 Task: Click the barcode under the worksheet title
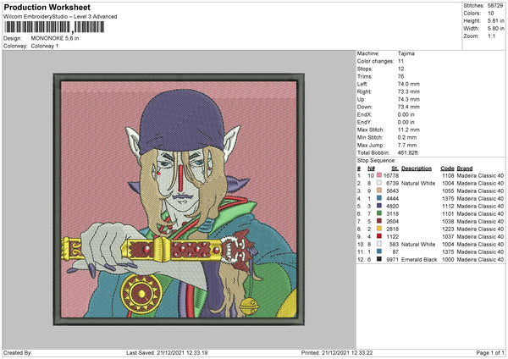click(x=54, y=27)
